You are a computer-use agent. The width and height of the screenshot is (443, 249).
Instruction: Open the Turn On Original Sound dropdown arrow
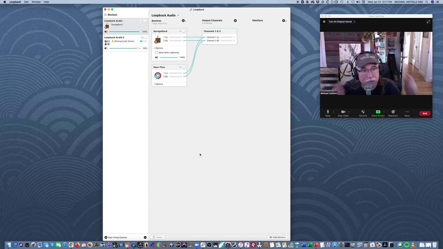[x=354, y=21]
